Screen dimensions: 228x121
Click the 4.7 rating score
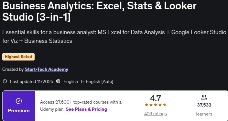click(x=156, y=98)
